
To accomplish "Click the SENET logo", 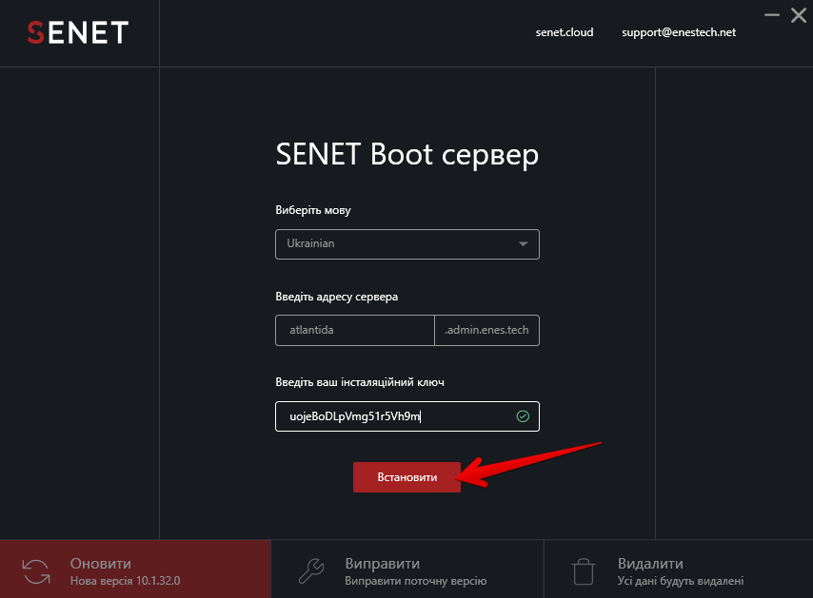I will (x=76, y=32).
